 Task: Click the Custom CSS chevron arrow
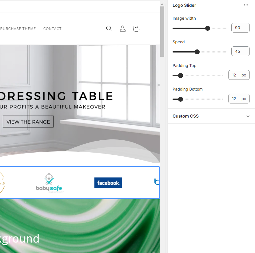click(248, 116)
